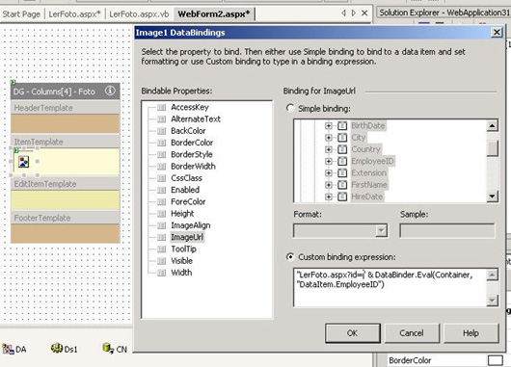
Task: Enable the Simple binding radio option
Action: click(290, 108)
